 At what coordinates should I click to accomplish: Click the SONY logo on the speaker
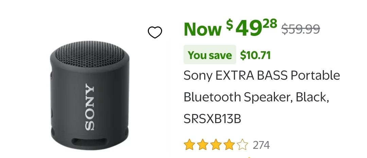coord(89,106)
